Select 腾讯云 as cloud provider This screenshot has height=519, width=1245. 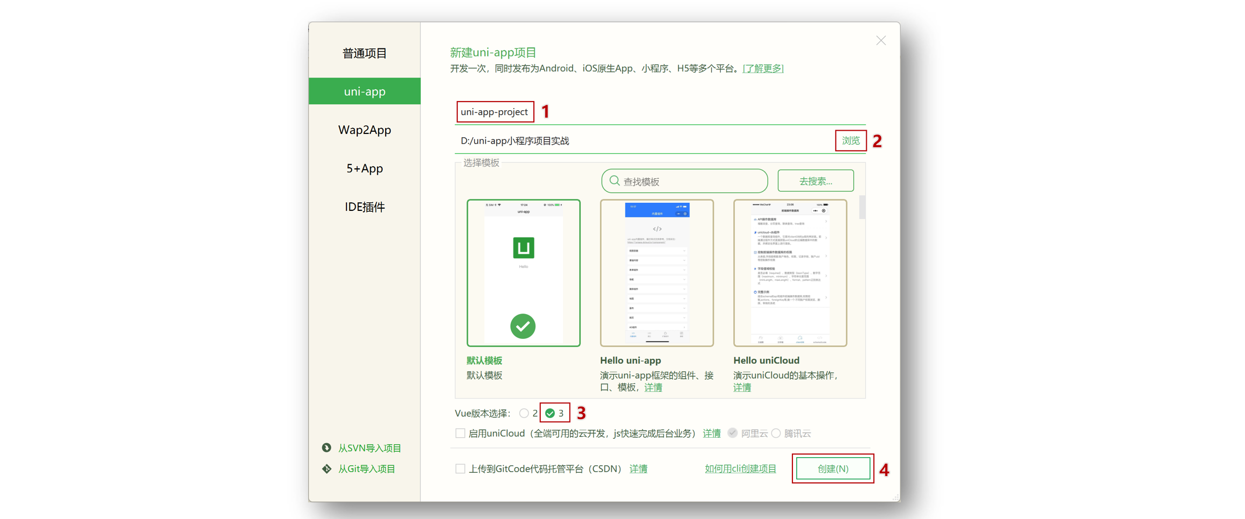776,433
